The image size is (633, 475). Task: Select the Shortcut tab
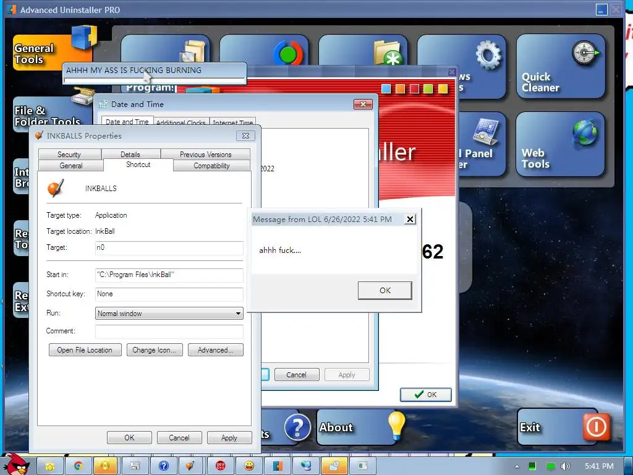pyautogui.click(x=138, y=165)
